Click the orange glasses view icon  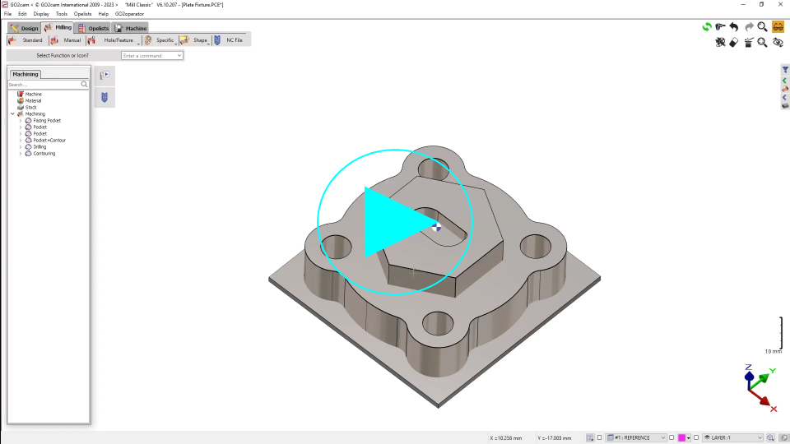click(778, 27)
